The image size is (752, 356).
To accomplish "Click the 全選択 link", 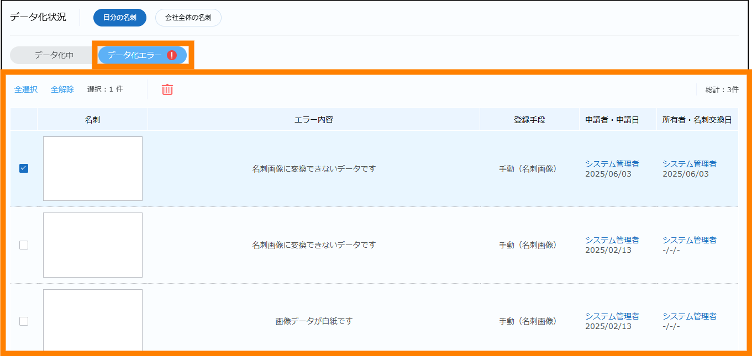I will 26,89.
